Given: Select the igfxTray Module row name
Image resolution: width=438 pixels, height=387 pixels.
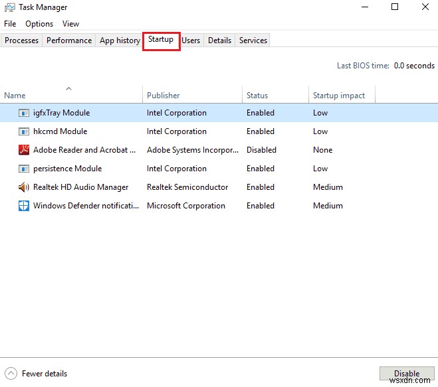Looking at the screenshot, I should point(61,113).
